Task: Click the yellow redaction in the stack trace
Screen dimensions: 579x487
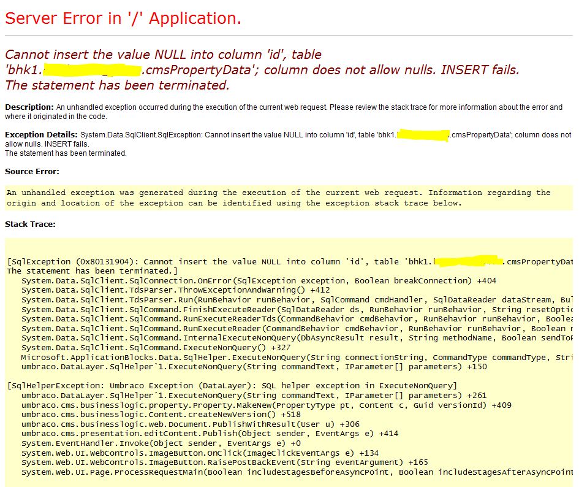Action: 467,262
